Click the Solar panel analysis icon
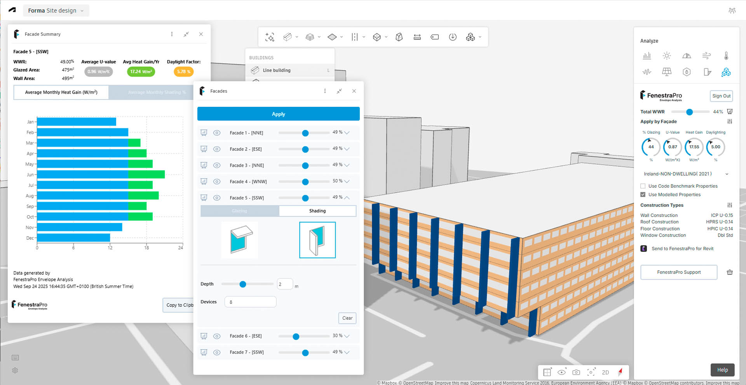The height and width of the screenshot is (385, 746). tap(667, 72)
